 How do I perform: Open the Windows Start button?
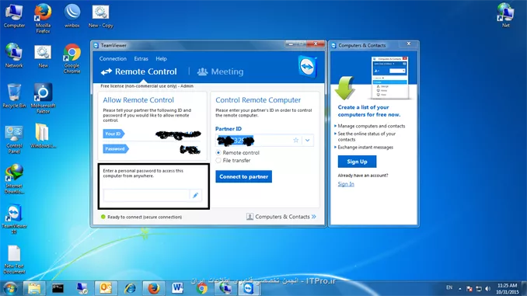[10, 288]
